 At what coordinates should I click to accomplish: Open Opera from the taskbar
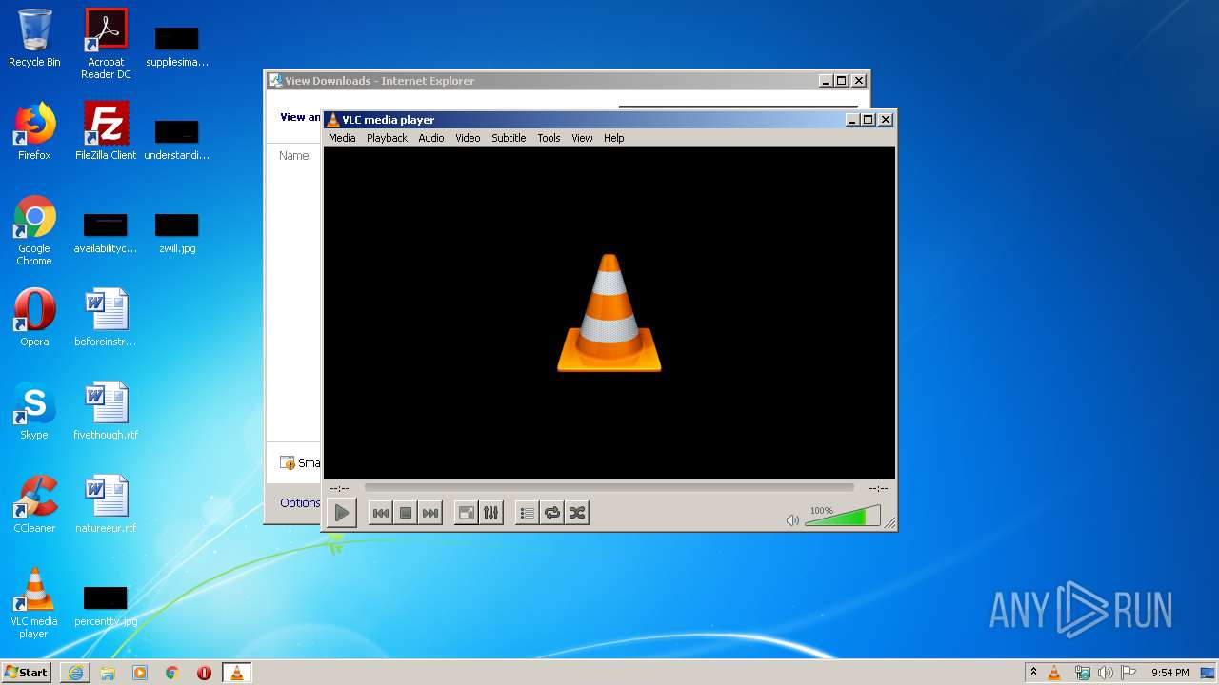pyautogui.click(x=204, y=673)
